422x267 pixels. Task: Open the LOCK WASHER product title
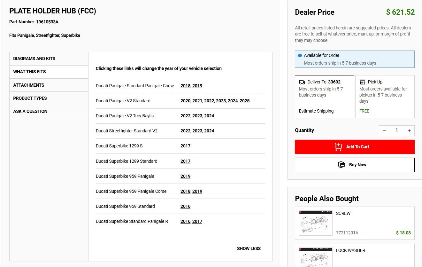point(350,250)
